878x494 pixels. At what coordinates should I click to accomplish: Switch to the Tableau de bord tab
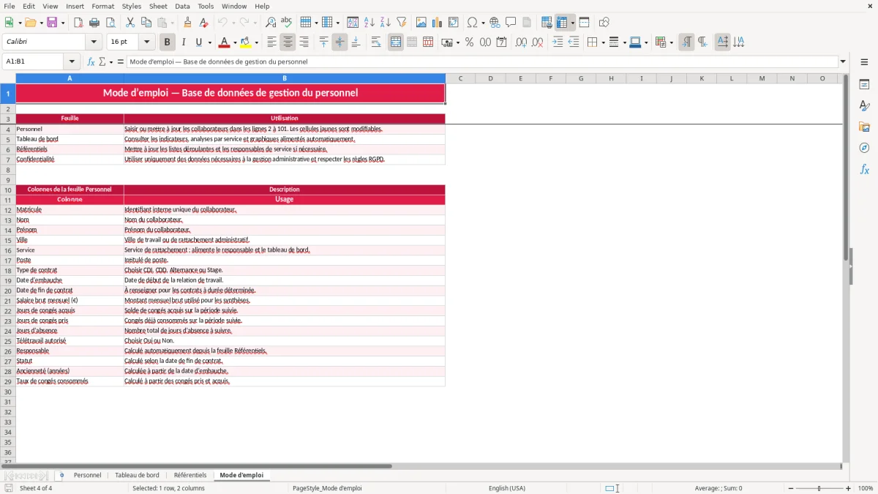(x=137, y=475)
